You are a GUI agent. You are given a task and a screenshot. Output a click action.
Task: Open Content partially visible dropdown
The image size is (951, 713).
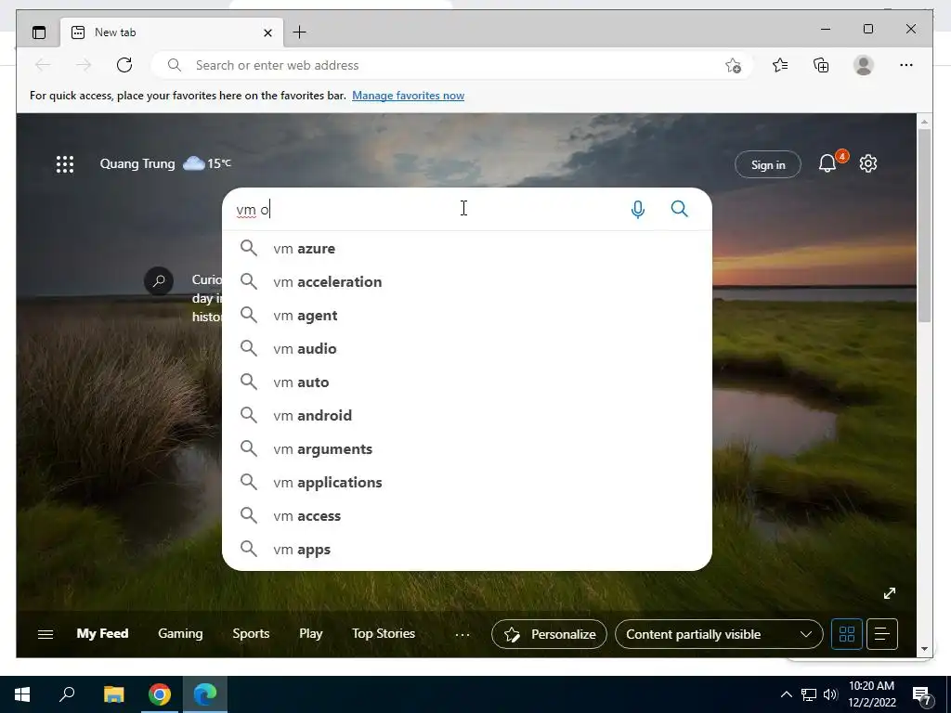click(x=719, y=634)
